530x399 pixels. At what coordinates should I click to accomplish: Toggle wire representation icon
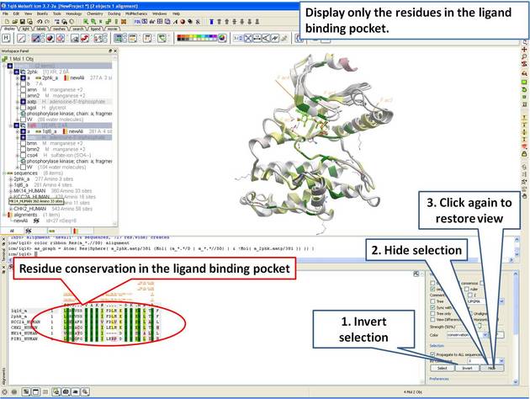tap(22, 38)
